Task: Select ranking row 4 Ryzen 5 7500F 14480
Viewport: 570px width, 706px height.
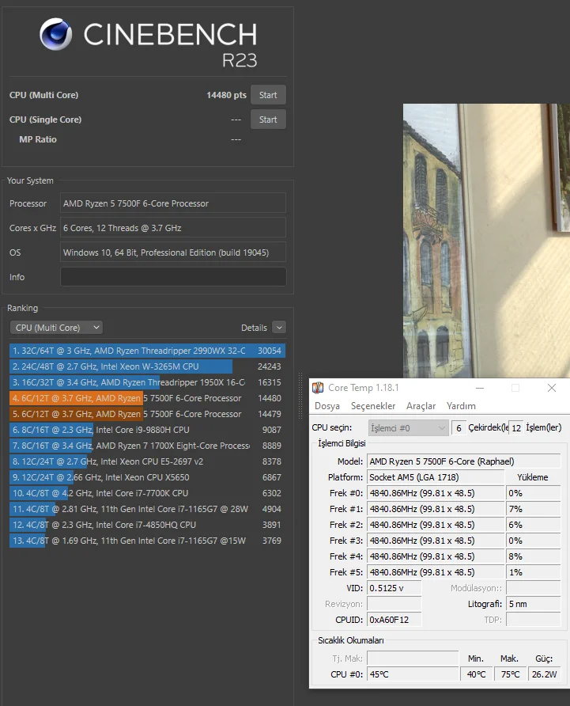Action: pyautogui.click(x=147, y=398)
